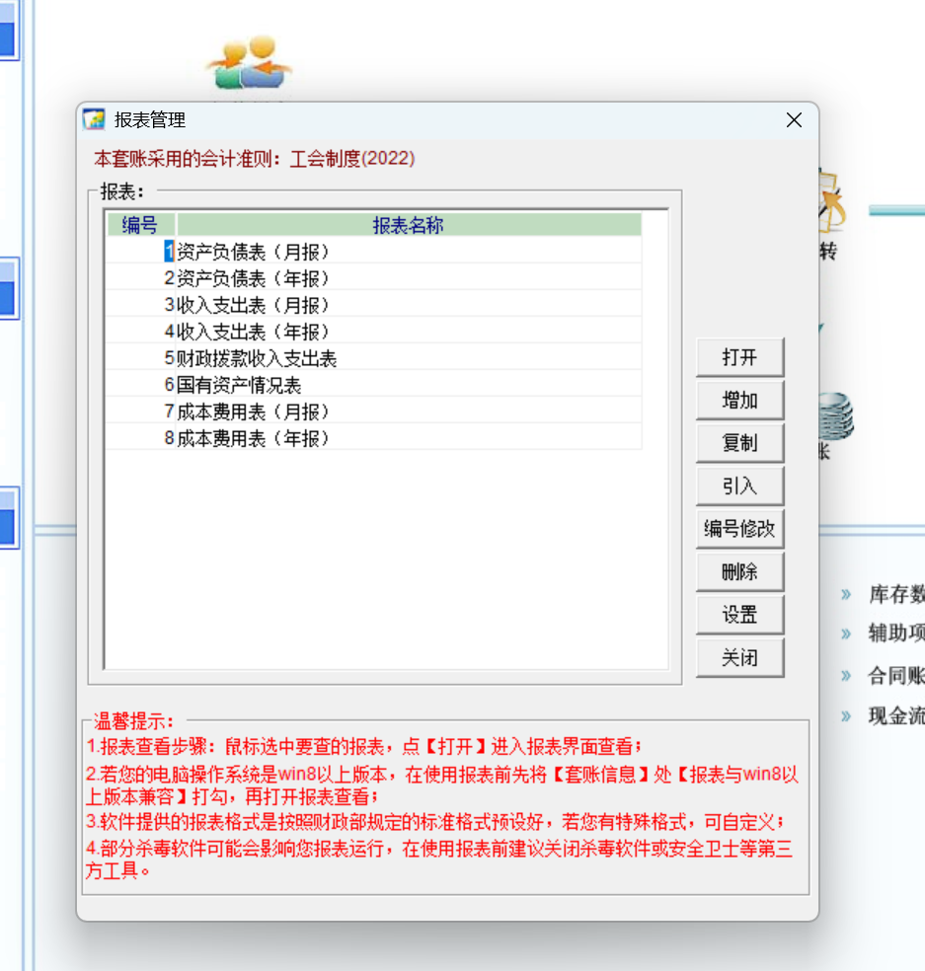This screenshot has height=971, width=925.
Task: Click the 复制 button
Action: pos(739,443)
